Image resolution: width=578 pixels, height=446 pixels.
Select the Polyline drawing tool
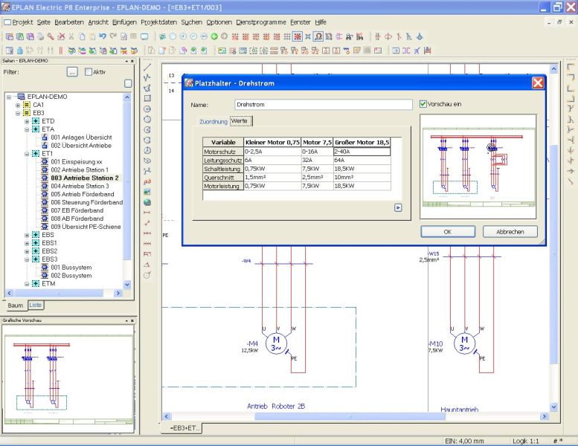tap(147, 78)
